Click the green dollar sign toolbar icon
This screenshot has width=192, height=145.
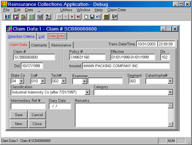click(x=32, y=17)
